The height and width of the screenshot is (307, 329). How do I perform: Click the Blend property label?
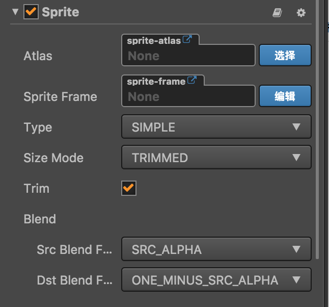tap(40, 219)
